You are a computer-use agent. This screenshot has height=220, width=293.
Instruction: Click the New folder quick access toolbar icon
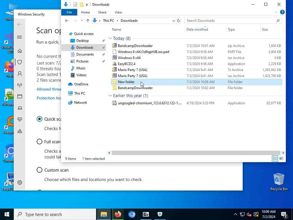click(82, 5)
